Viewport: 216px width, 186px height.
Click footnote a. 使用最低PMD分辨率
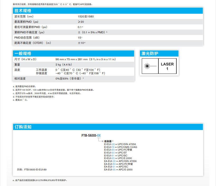[25, 86]
